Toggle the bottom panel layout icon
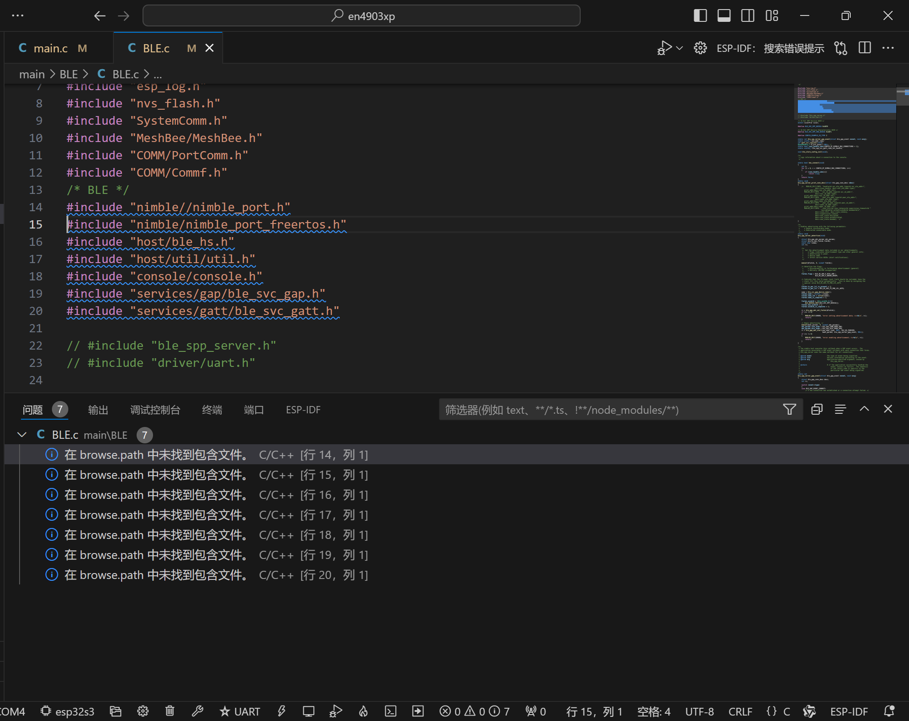 (x=724, y=15)
